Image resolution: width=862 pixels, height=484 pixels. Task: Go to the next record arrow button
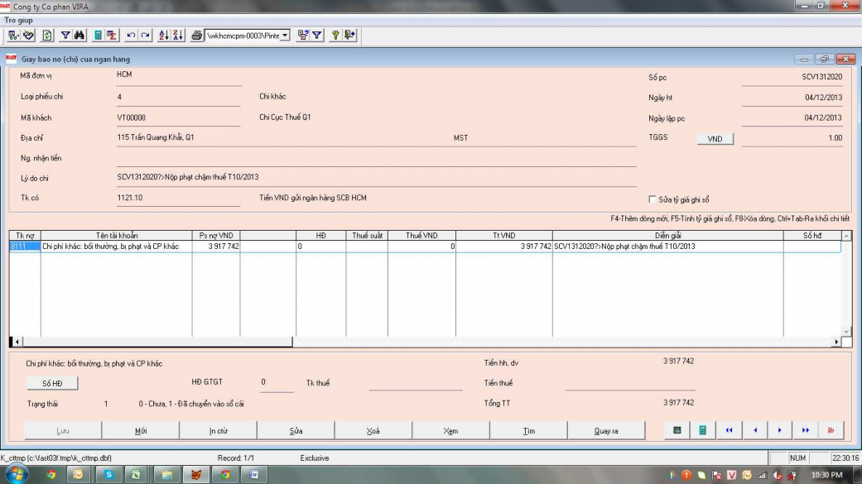[779, 430]
